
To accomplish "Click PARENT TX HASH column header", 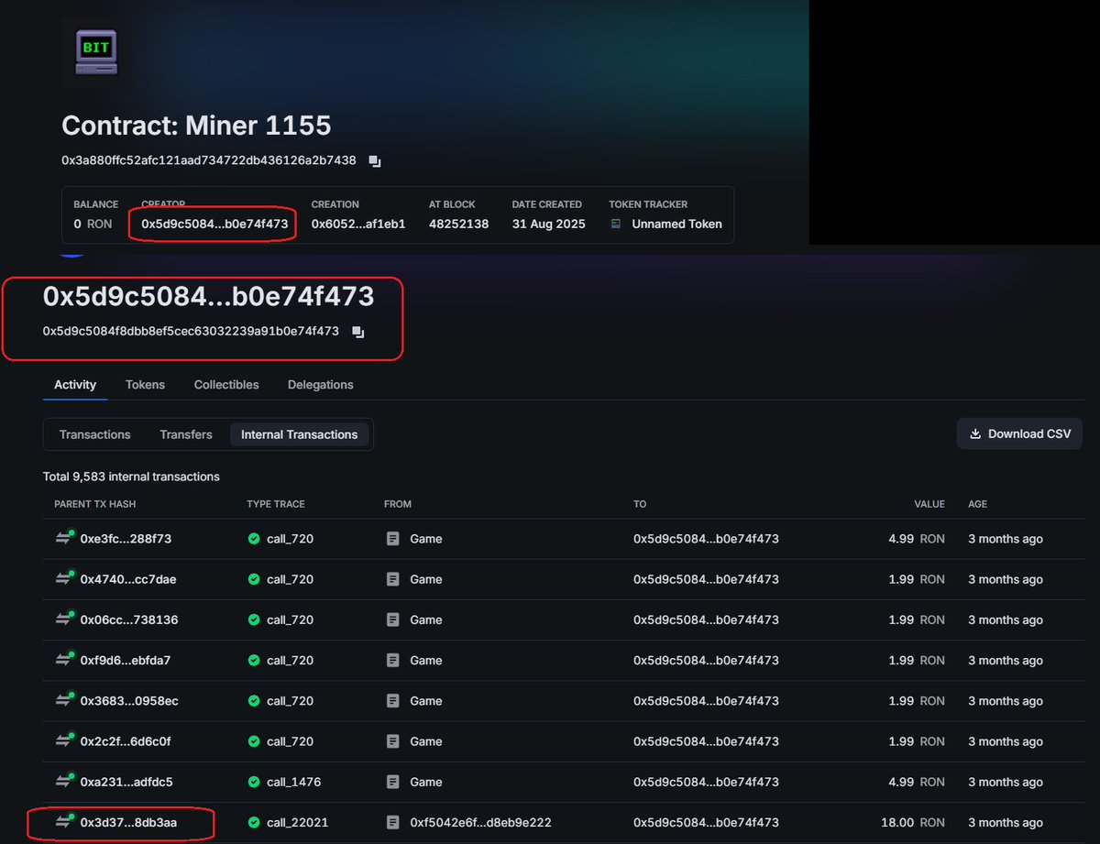I will click(x=95, y=504).
